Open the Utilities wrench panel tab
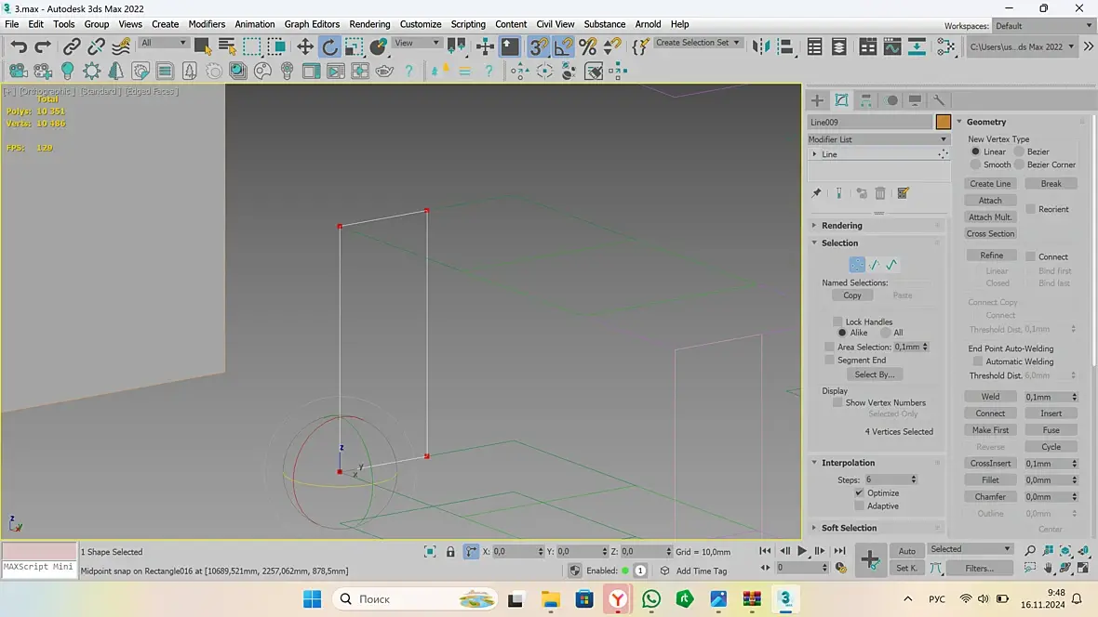 [939, 100]
